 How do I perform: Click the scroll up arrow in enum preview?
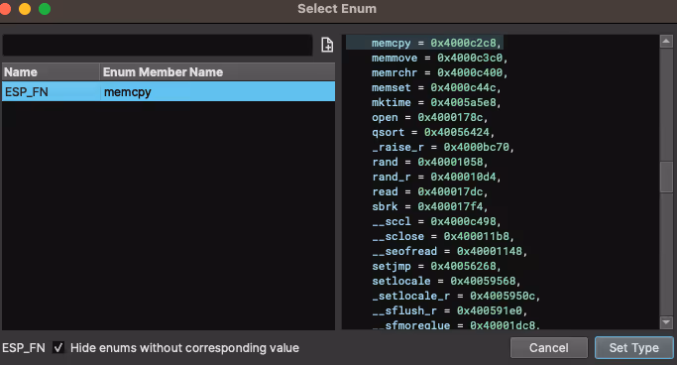coord(666,42)
